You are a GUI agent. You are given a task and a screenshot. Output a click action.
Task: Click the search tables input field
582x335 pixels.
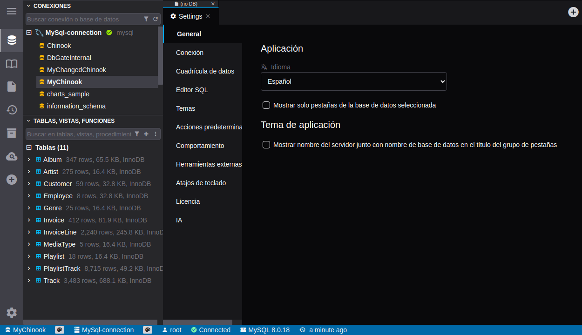click(x=79, y=134)
